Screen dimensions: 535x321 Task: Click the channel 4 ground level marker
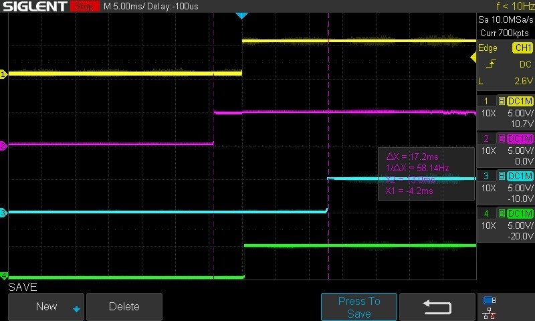tap(3, 276)
